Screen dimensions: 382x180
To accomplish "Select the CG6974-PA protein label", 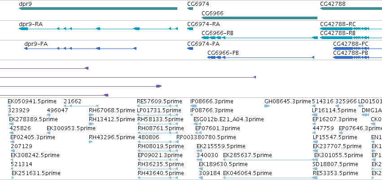I will coord(203,44).
